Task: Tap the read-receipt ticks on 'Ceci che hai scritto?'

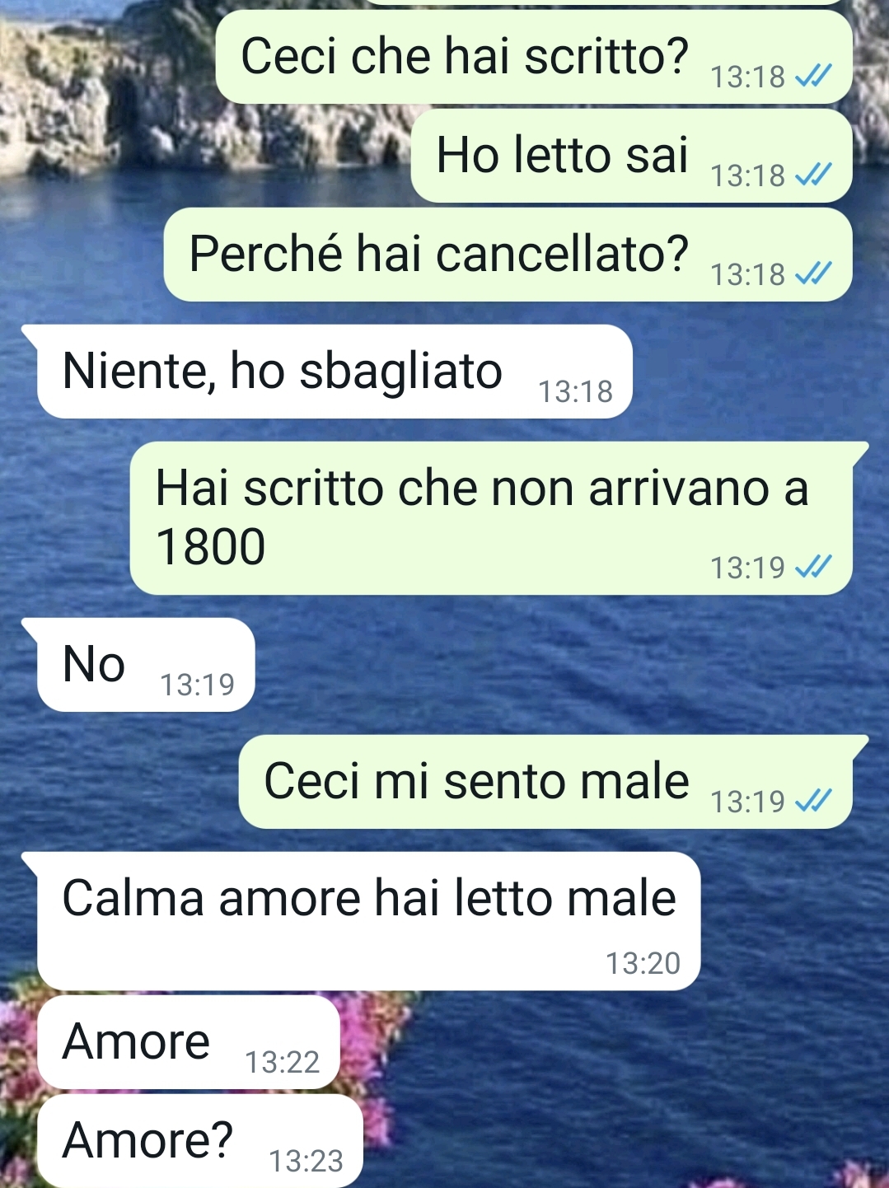Action: tap(813, 77)
